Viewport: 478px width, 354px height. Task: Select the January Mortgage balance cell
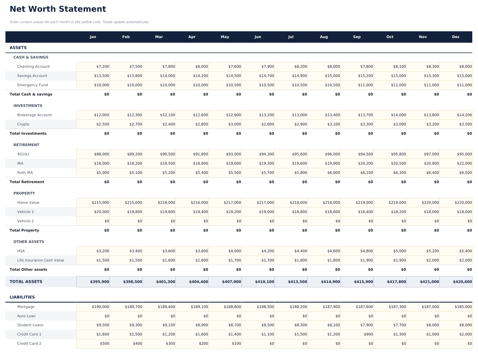point(93,307)
